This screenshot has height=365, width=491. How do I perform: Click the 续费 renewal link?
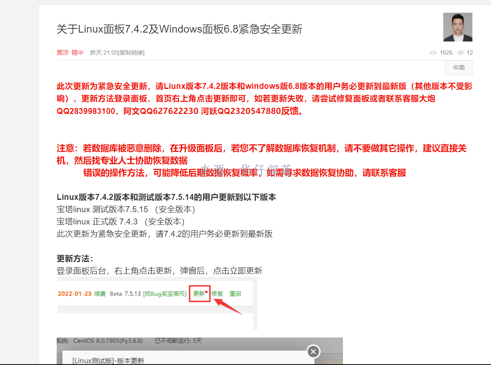(100, 294)
